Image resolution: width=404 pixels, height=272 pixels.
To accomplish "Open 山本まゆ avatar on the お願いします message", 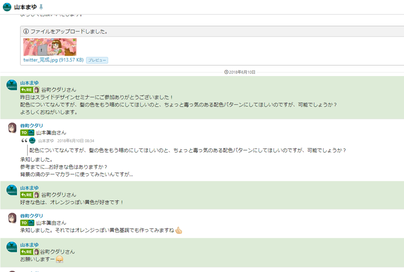I will click(x=12, y=247).
